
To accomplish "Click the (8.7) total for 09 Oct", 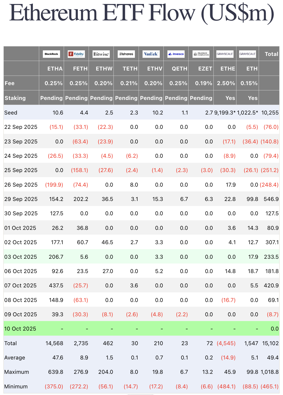I will point(272,314).
